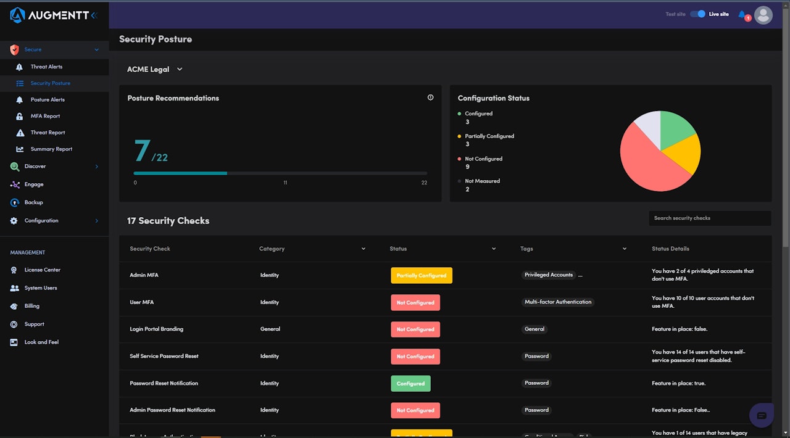
Task: Go to MFA Report page
Action: point(45,116)
